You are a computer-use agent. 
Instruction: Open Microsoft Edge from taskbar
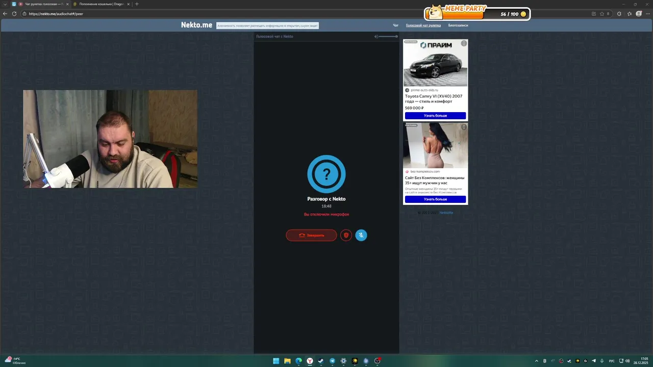[x=298, y=361]
